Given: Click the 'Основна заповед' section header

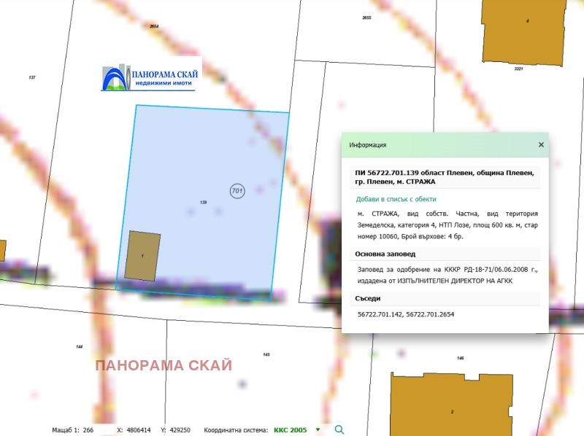Looking at the screenshot, I should pos(385,254).
